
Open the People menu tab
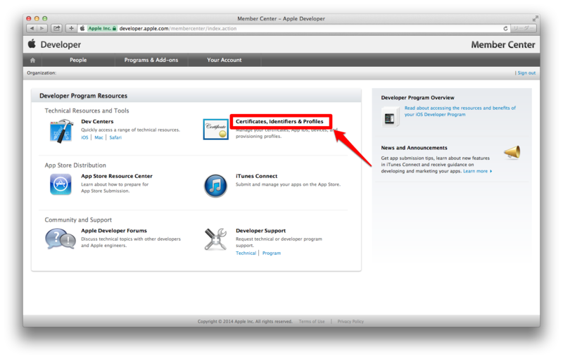[x=78, y=60]
